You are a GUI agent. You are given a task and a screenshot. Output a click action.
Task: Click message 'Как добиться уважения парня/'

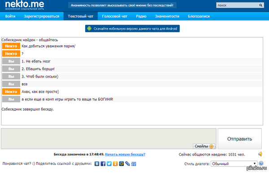coord(48,46)
